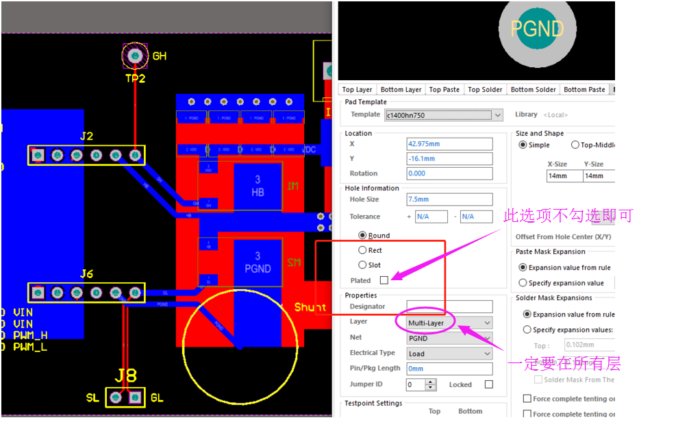
Task: Click the GH label near TP2
Action: point(160,56)
